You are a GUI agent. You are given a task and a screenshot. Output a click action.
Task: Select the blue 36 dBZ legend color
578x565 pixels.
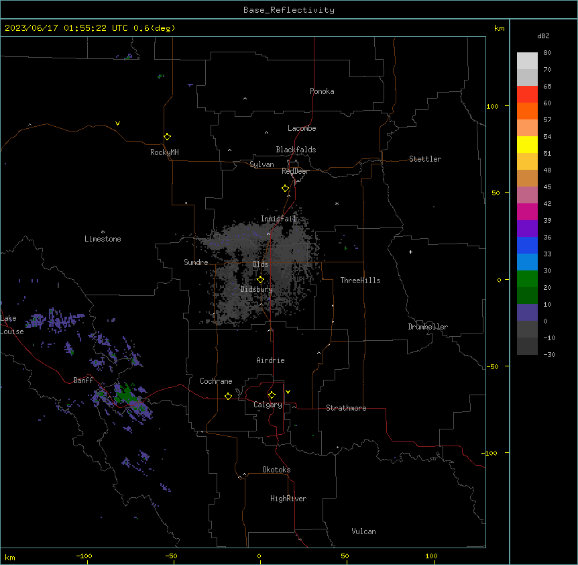pyautogui.click(x=527, y=245)
